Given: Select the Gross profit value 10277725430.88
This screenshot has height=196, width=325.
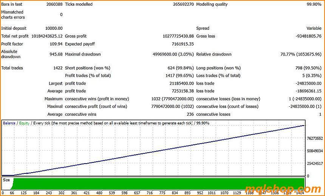Looking at the screenshot, I should 178,36.
